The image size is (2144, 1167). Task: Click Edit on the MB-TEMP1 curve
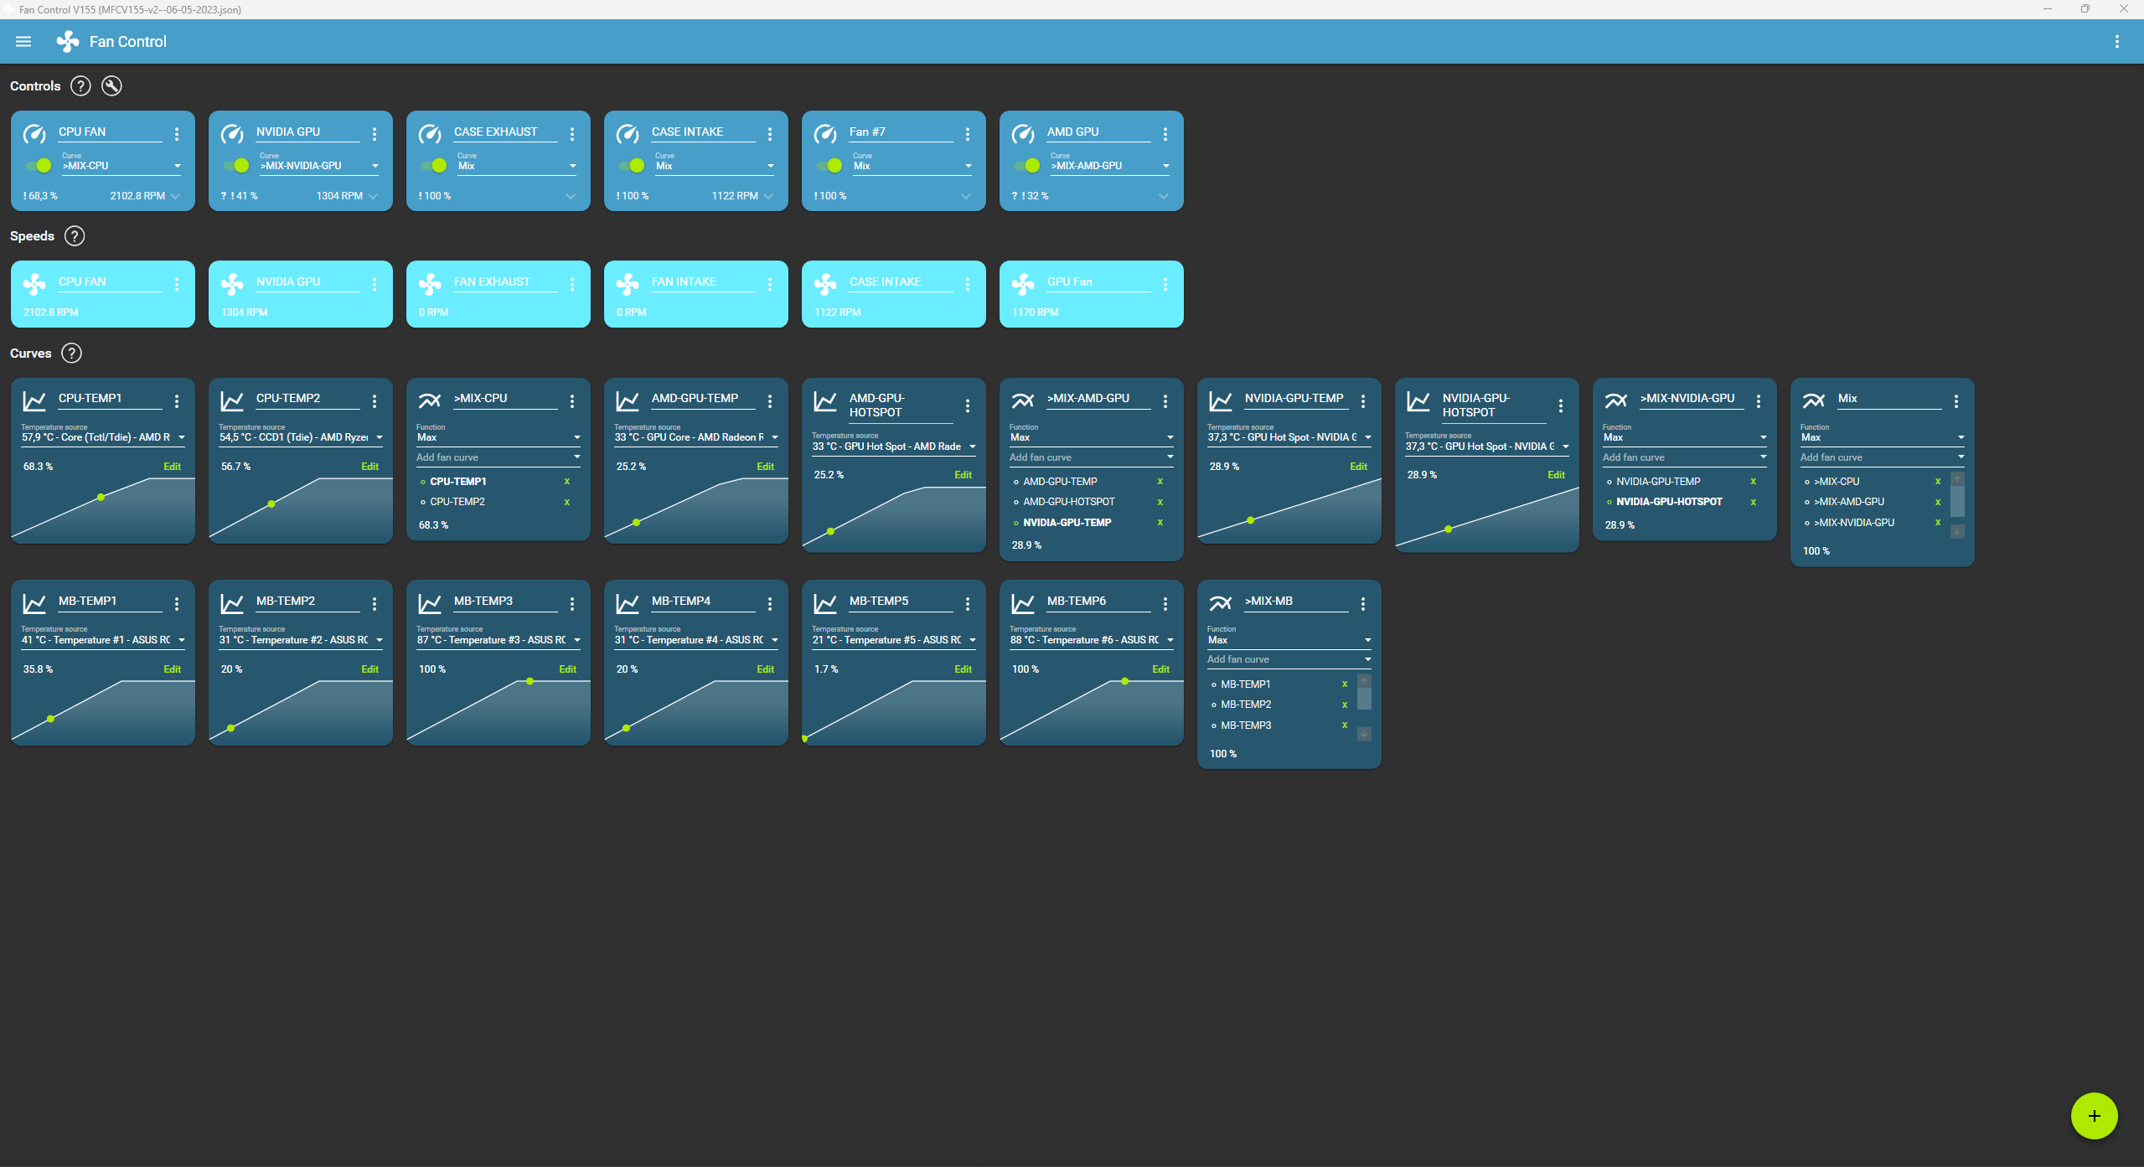[x=172, y=669]
